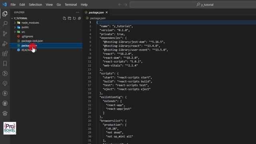Click the "version" key in editor
Viewport: 256px width, 144px height.
(x=107, y=30)
